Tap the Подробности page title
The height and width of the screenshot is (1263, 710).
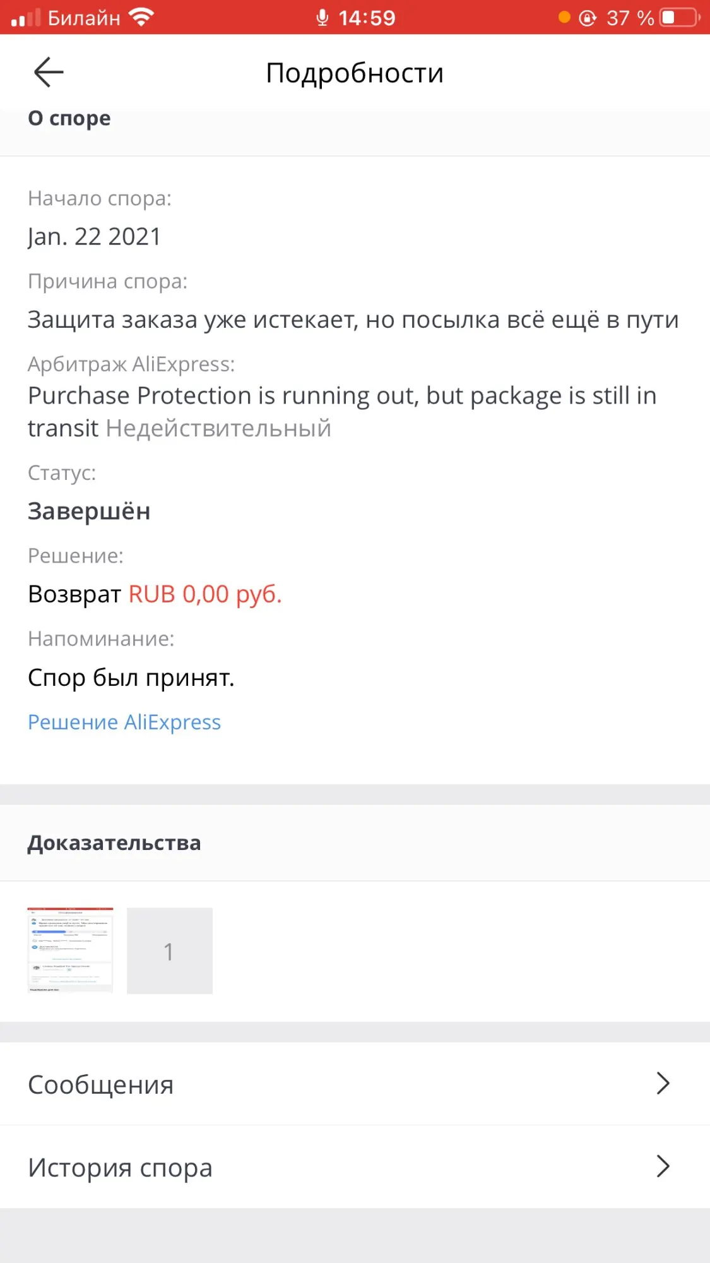(x=355, y=73)
